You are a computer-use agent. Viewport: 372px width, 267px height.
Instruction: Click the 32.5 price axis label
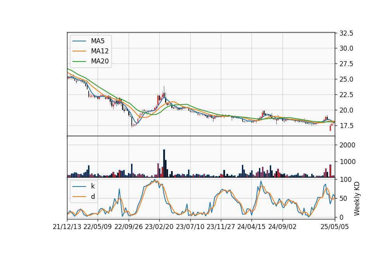point(346,33)
